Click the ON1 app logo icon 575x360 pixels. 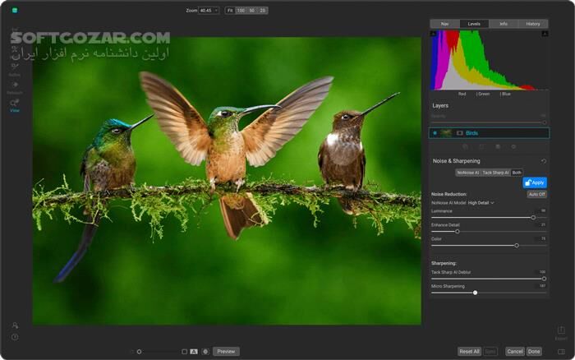point(15,11)
